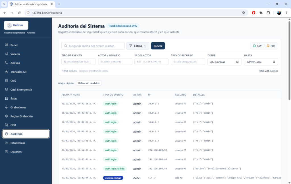Click the Auditoría shield-check icon
Viewport: 291px width, 184px height.
pos(7,134)
